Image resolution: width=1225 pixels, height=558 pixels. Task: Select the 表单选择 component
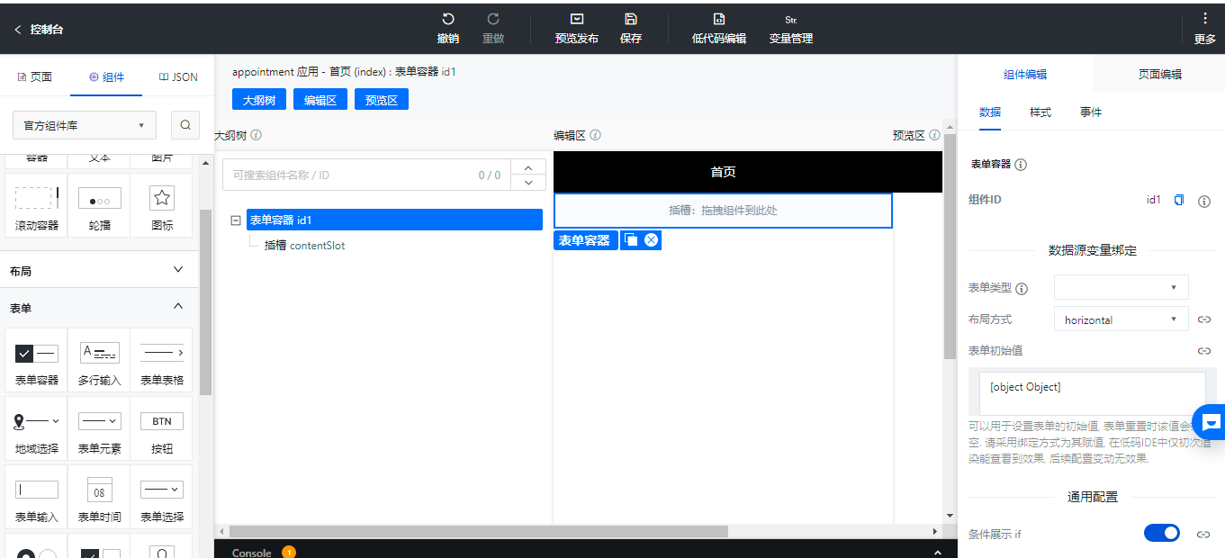click(162, 497)
